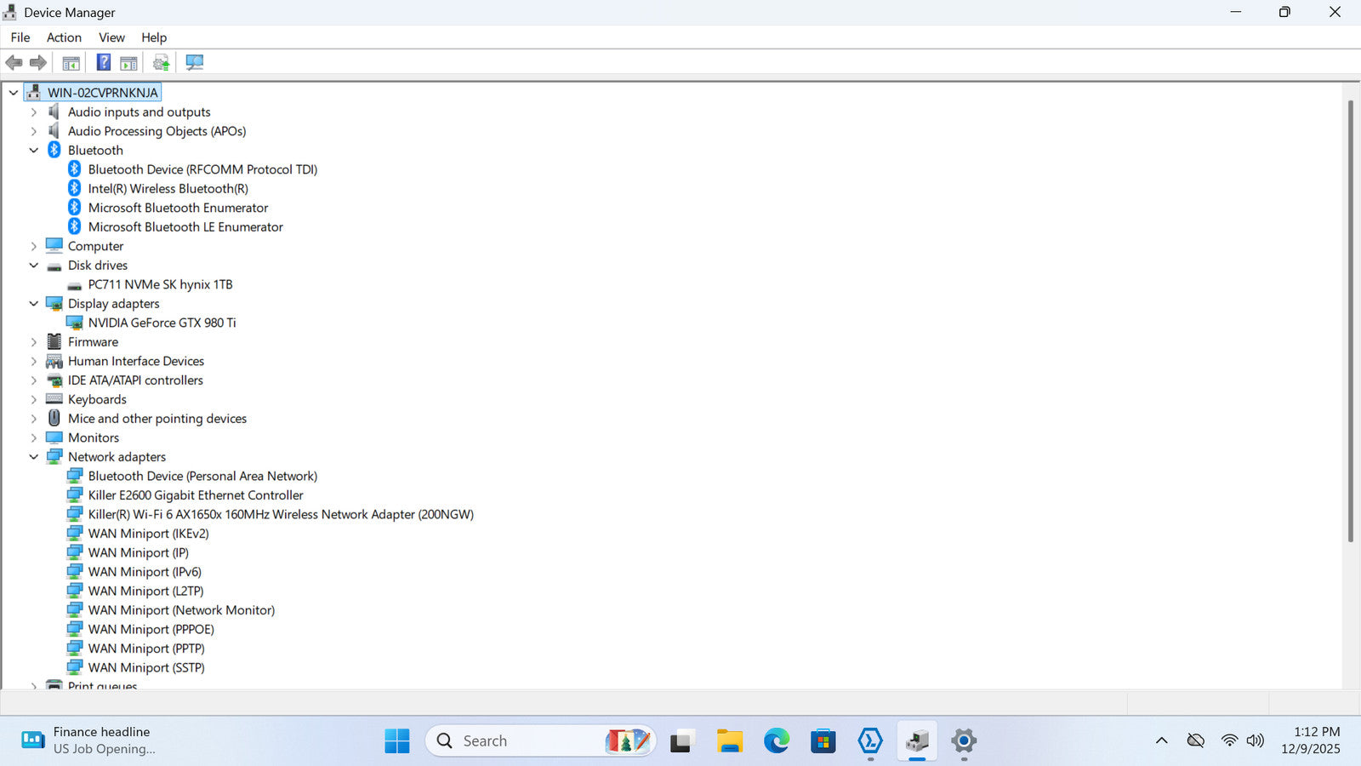This screenshot has width=1361, height=766.
Task: Open Settings gear icon on the taskbar
Action: point(964,741)
